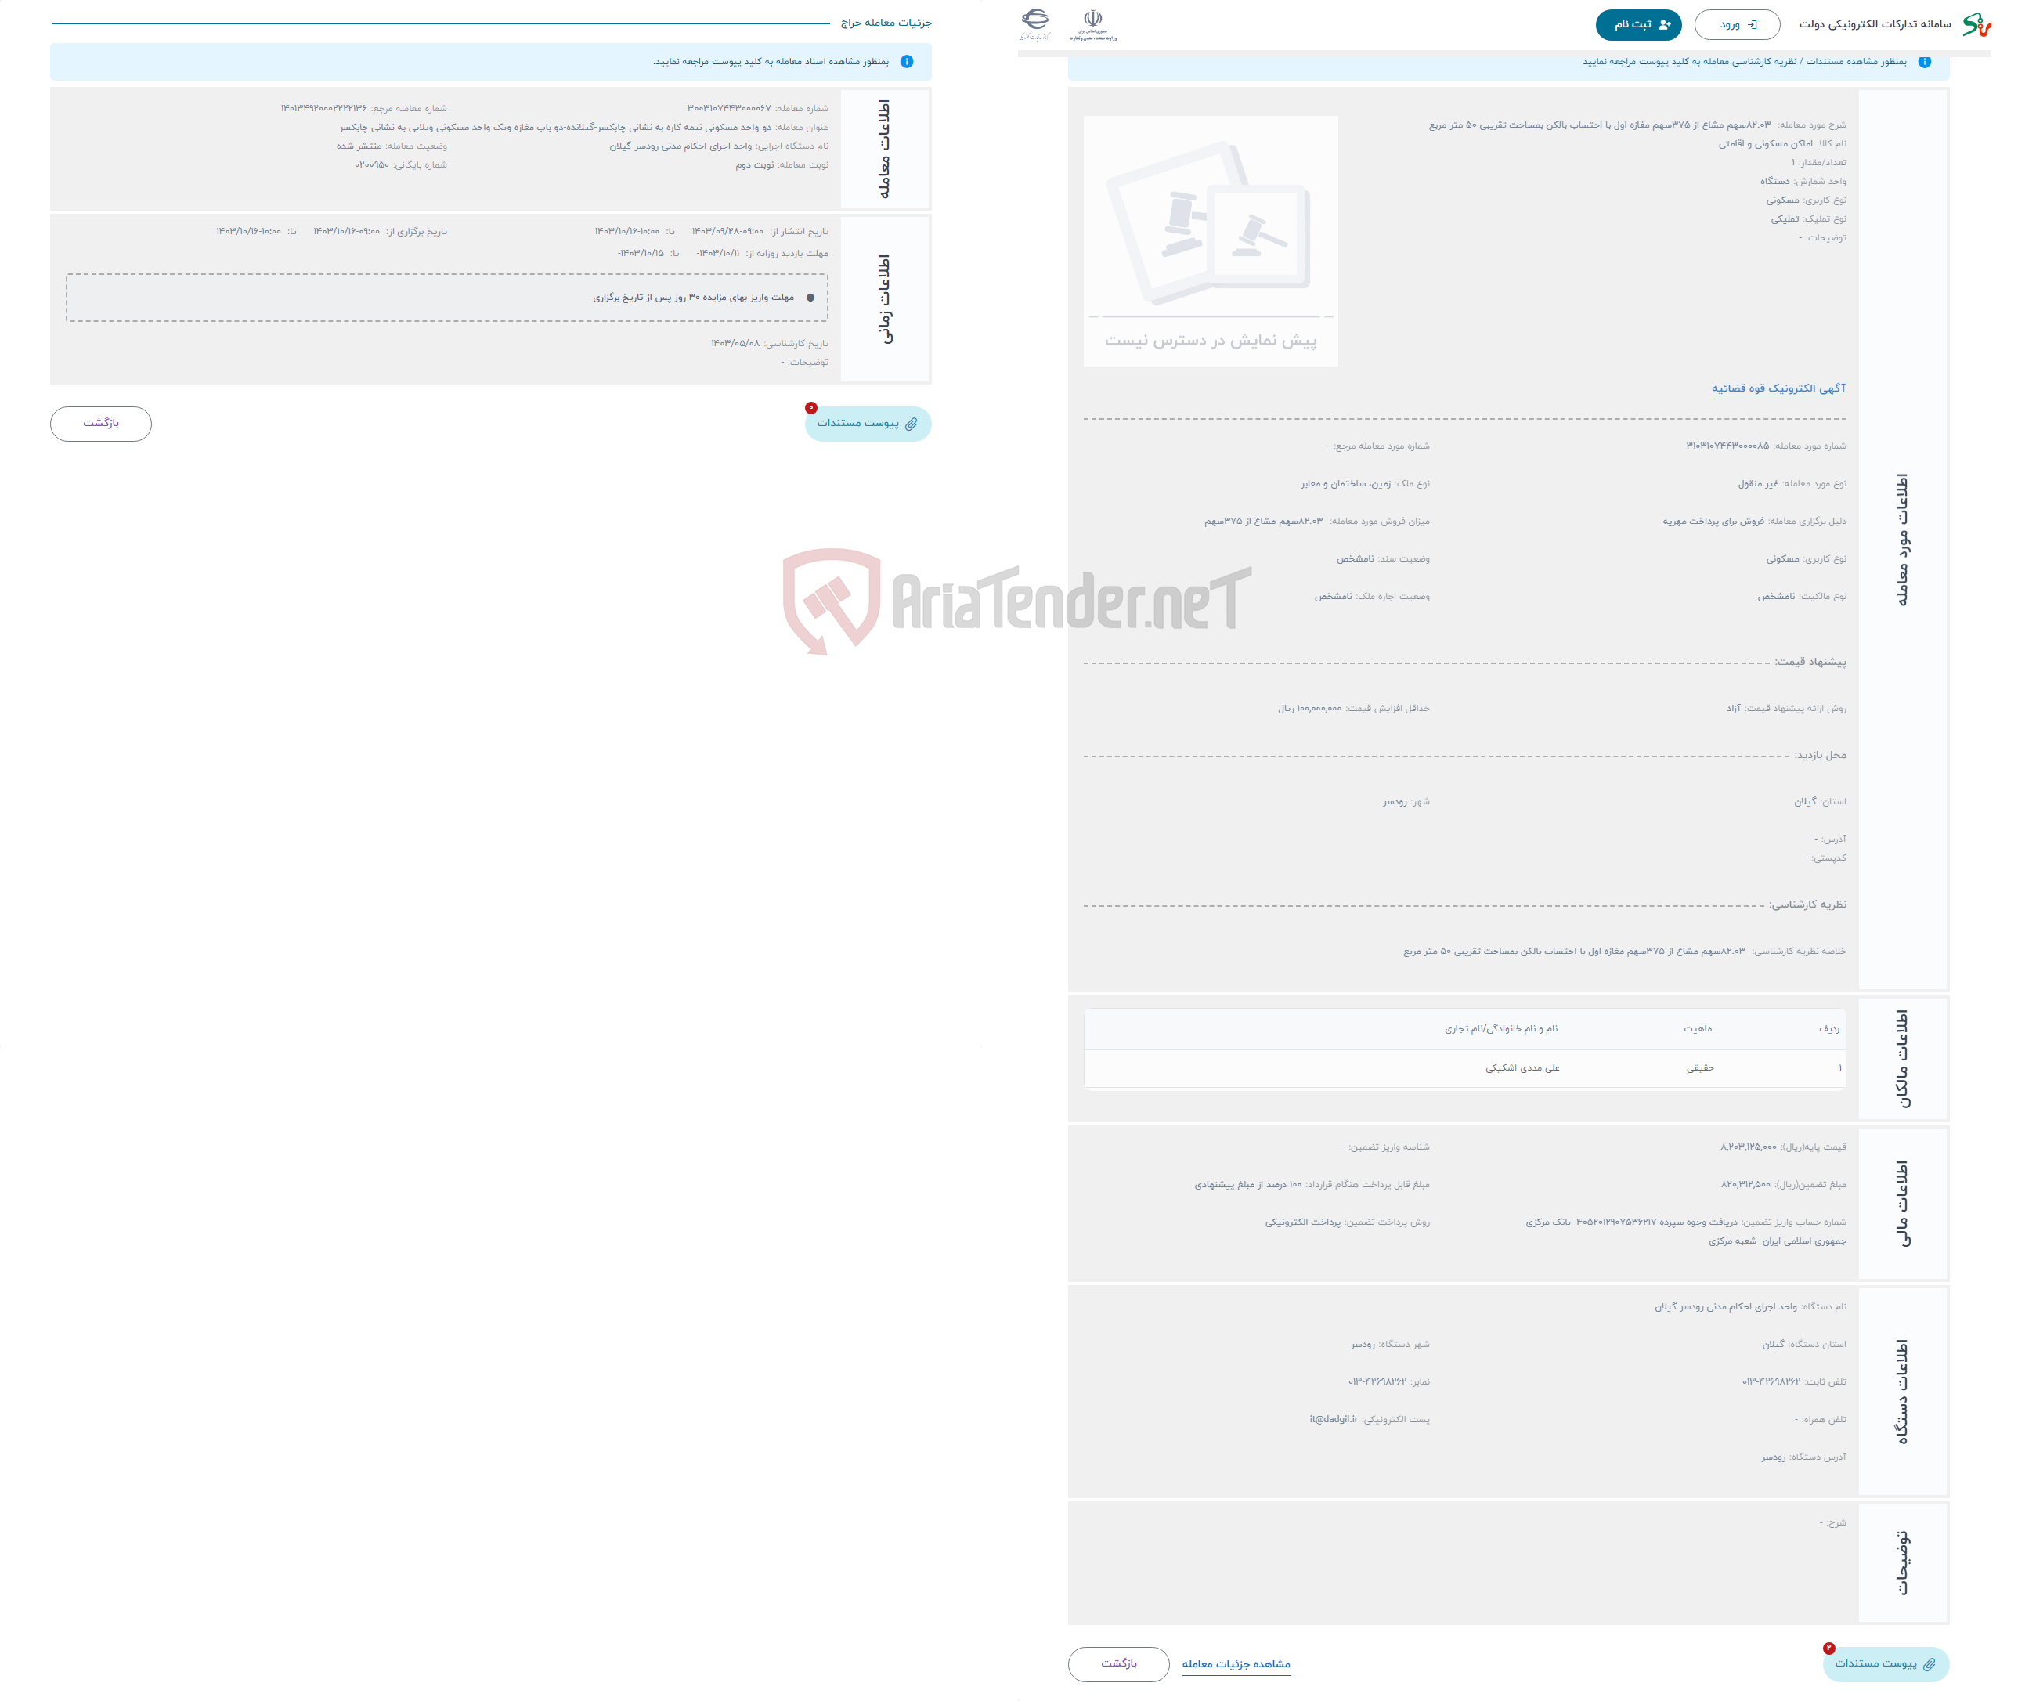
Task: Toggle اطلاعات زمانی section on left panel
Action: tap(898, 294)
